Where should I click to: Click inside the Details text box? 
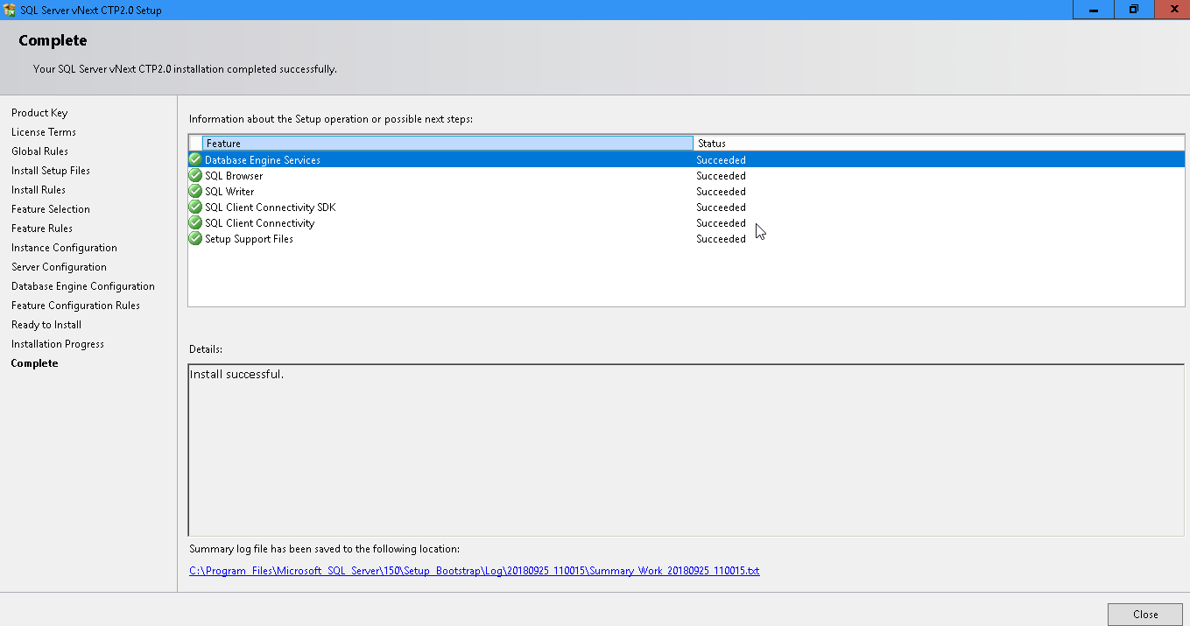coord(686,450)
